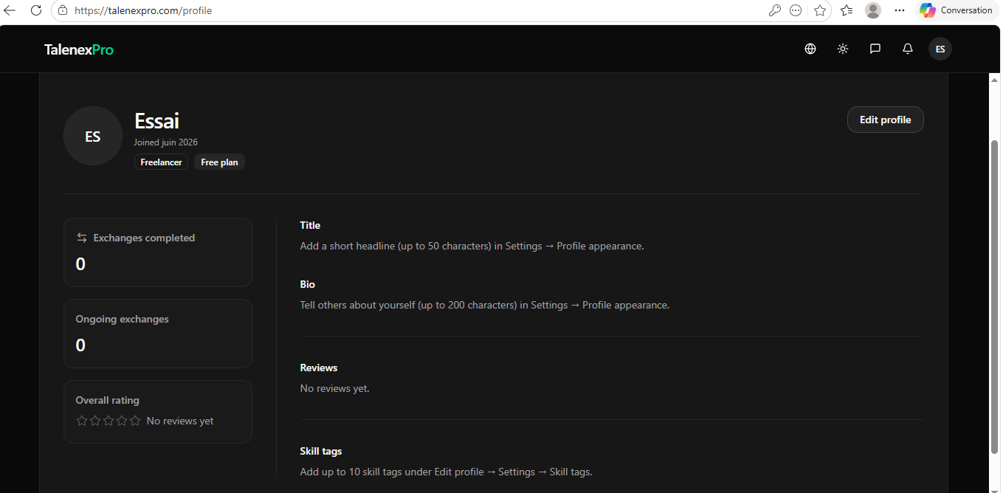Image resolution: width=1003 pixels, height=493 pixels.
Task: Reload the page with the refresh icon
Action: 35,10
